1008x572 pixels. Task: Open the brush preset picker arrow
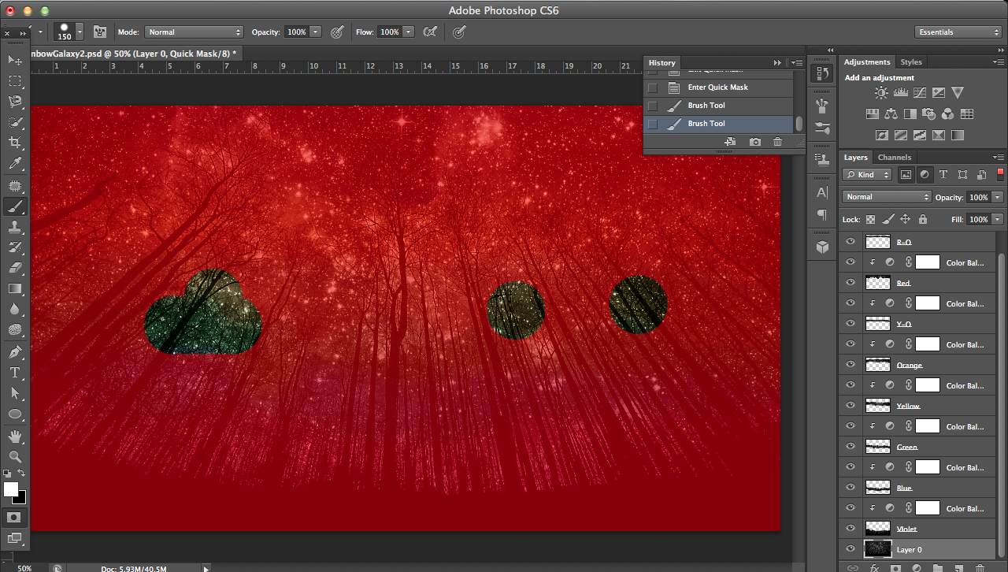(80, 32)
